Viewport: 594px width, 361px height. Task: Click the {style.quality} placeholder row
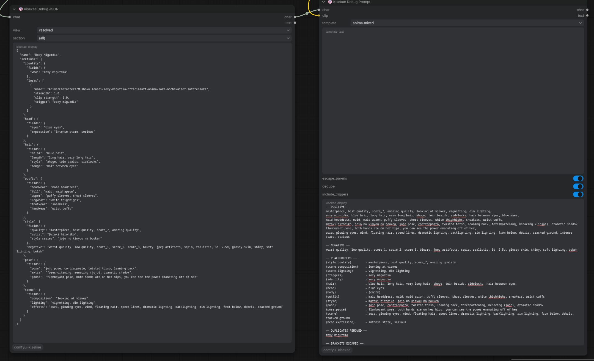tap(391, 262)
